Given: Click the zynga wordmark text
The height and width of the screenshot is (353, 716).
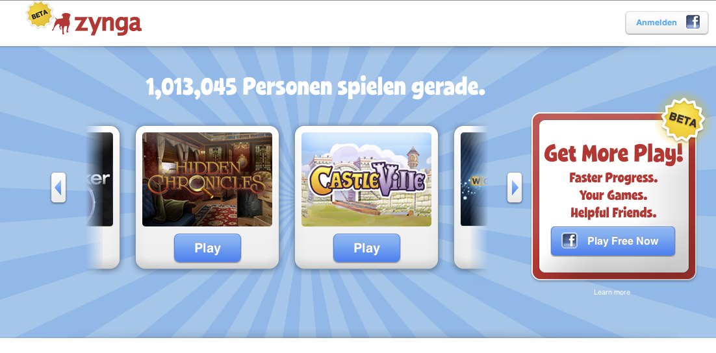Looking at the screenshot, I should (x=108, y=24).
